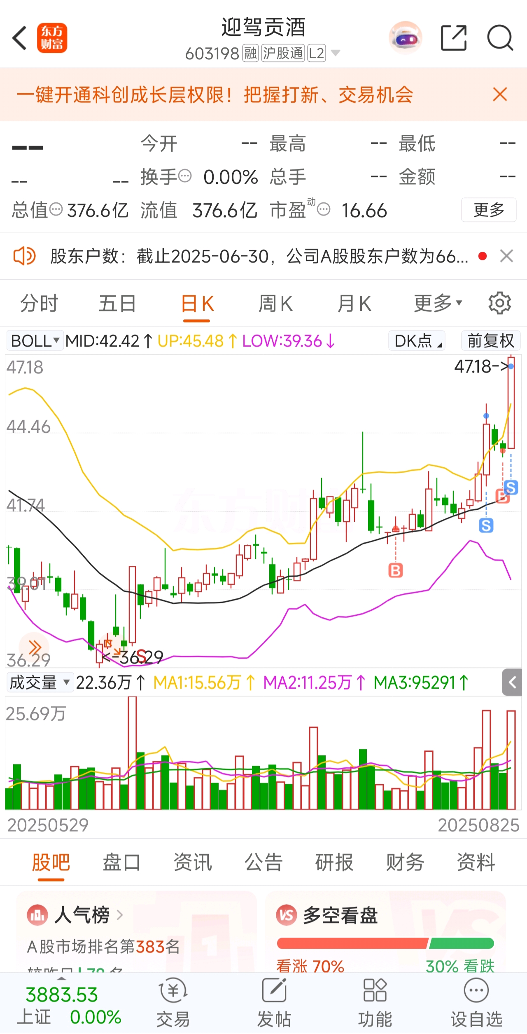Image resolution: width=527 pixels, height=1034 pixels.
Task: Open the BOLL indicator dropdown
Action: pyautogui.click(x=35, y=341)
